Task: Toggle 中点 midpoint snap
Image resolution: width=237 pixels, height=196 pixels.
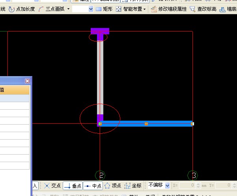Action: (x=93, y=186)
